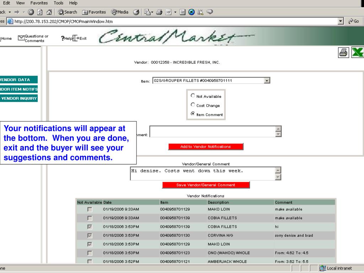Viewport: 364px width, 273px height.
Task: Click the item comment box down arrow
Action: 278,134
